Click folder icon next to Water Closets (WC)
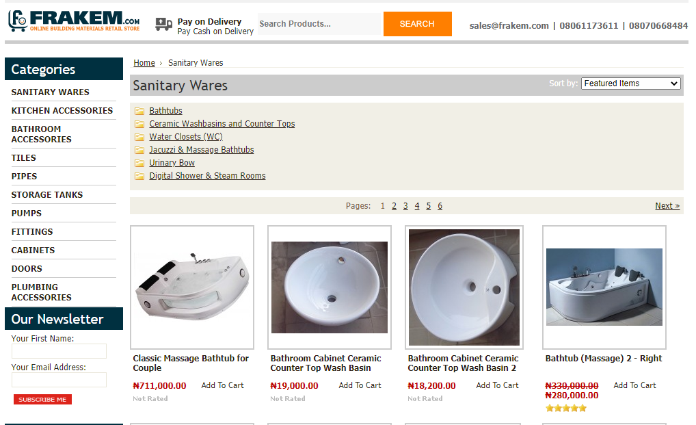 139,137
